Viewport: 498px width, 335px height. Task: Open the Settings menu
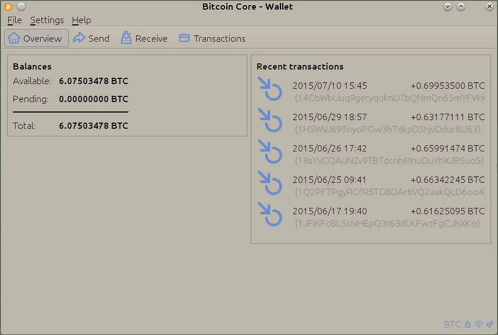(47, 20)
